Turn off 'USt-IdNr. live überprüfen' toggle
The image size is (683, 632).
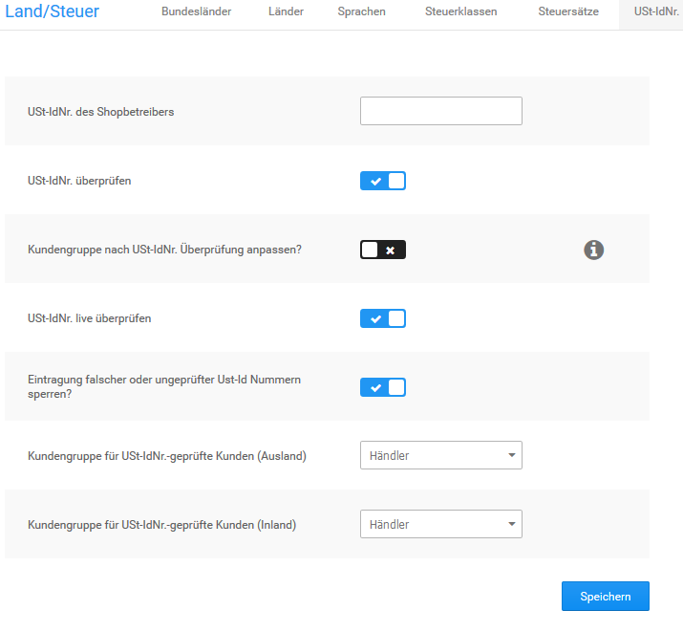[x=383, y=318]
